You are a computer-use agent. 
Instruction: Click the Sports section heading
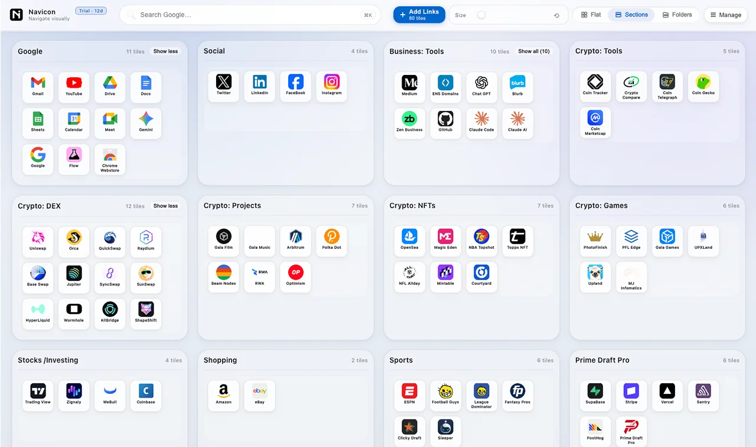(401, 360)
